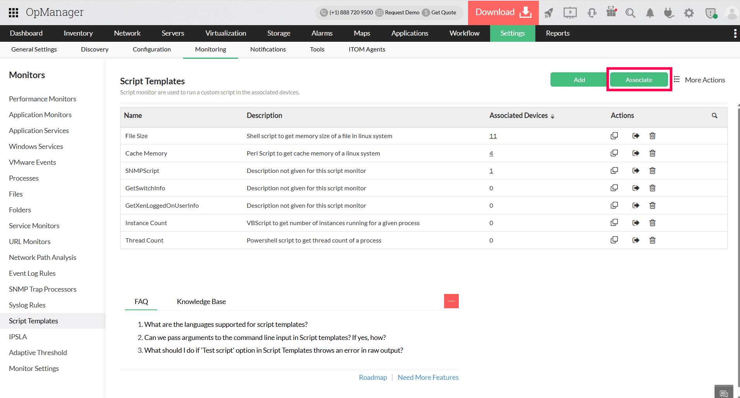Open the apps grid launcher
Screen dimensions: 740x398
click(x=14, y=13)
